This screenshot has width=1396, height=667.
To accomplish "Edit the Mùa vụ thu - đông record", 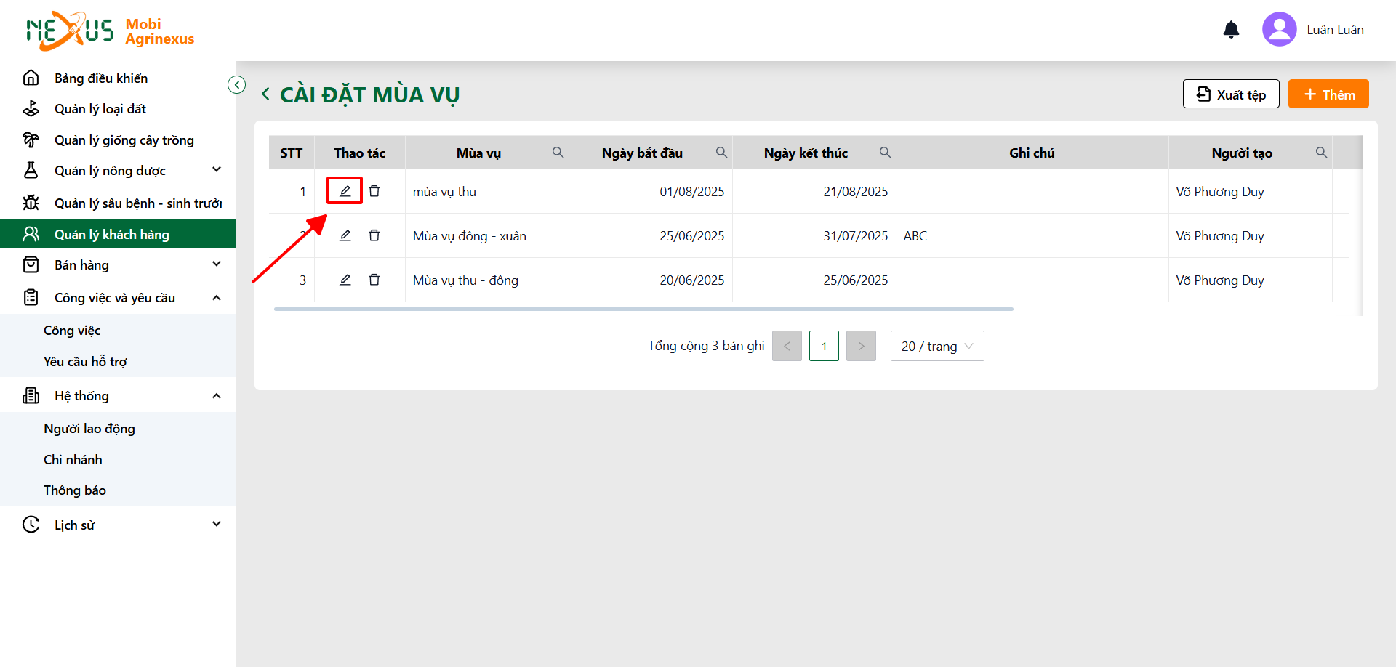I will (345, 280).
